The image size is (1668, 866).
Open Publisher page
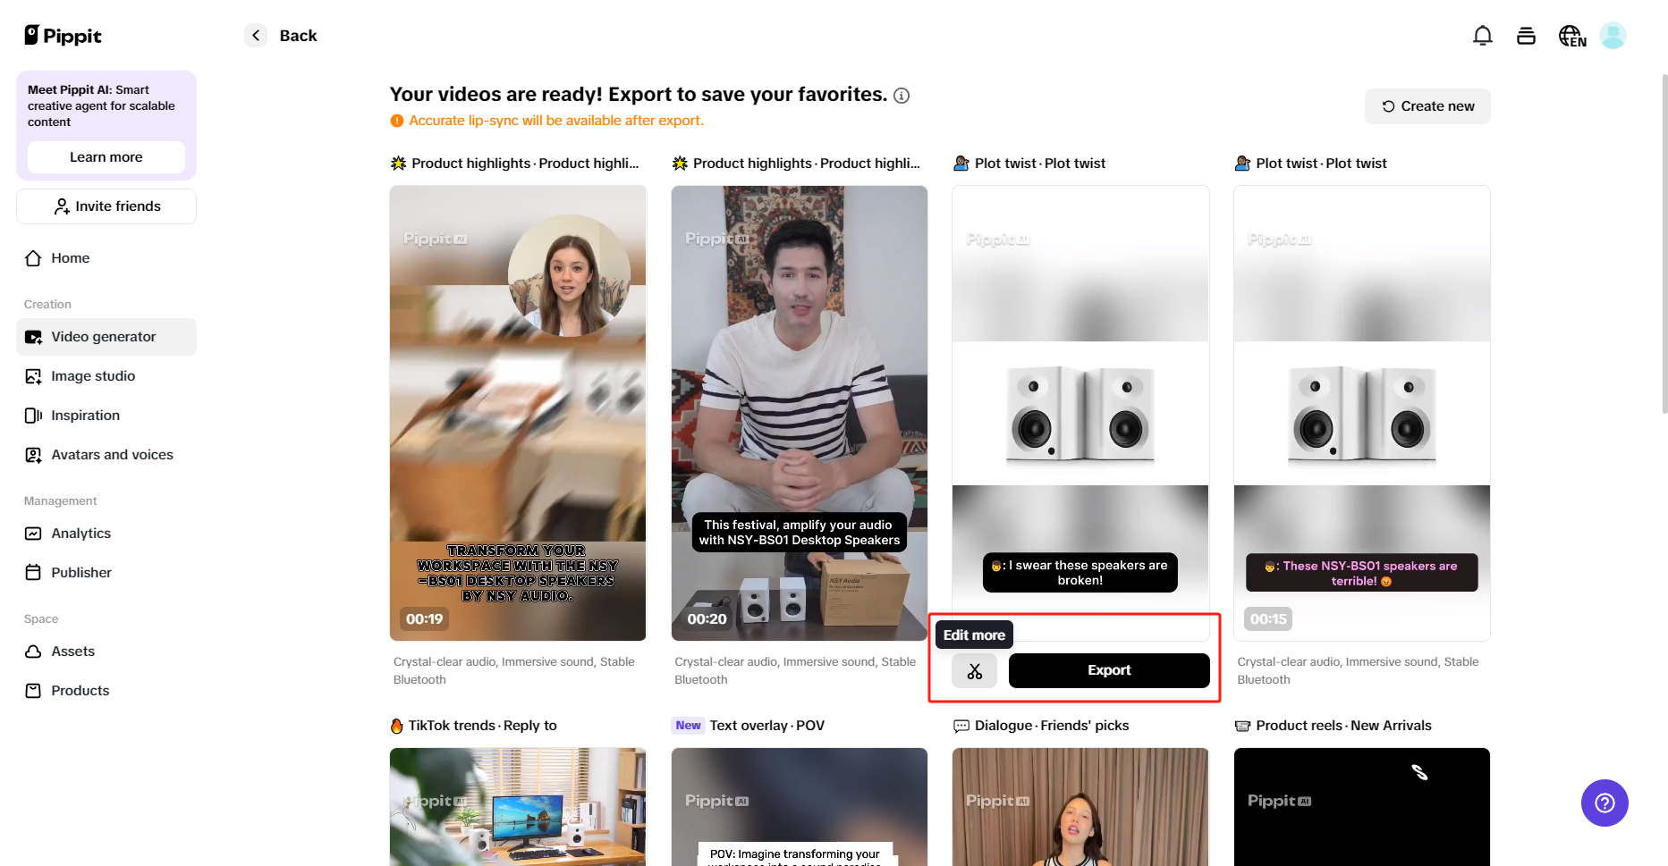pos(106,573)
